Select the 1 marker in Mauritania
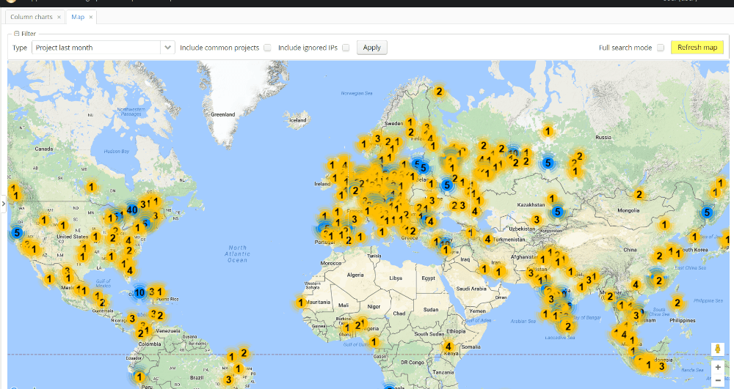 (x=300, y=303)
